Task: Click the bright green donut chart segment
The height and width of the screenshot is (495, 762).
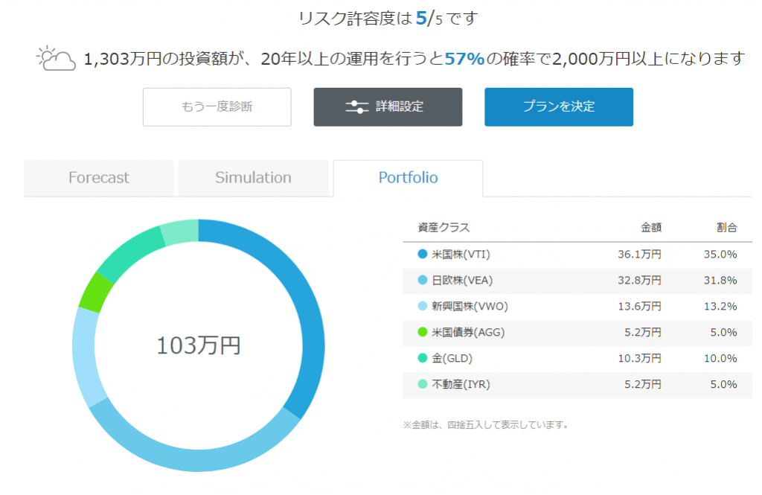Action: pos(92,290)
